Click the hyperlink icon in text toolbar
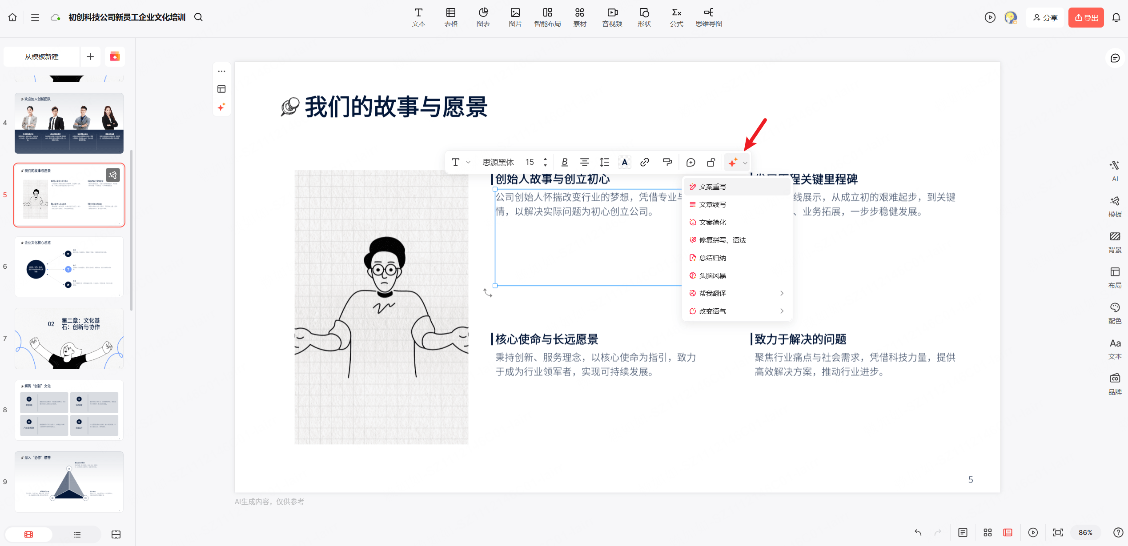 [644, 162]
